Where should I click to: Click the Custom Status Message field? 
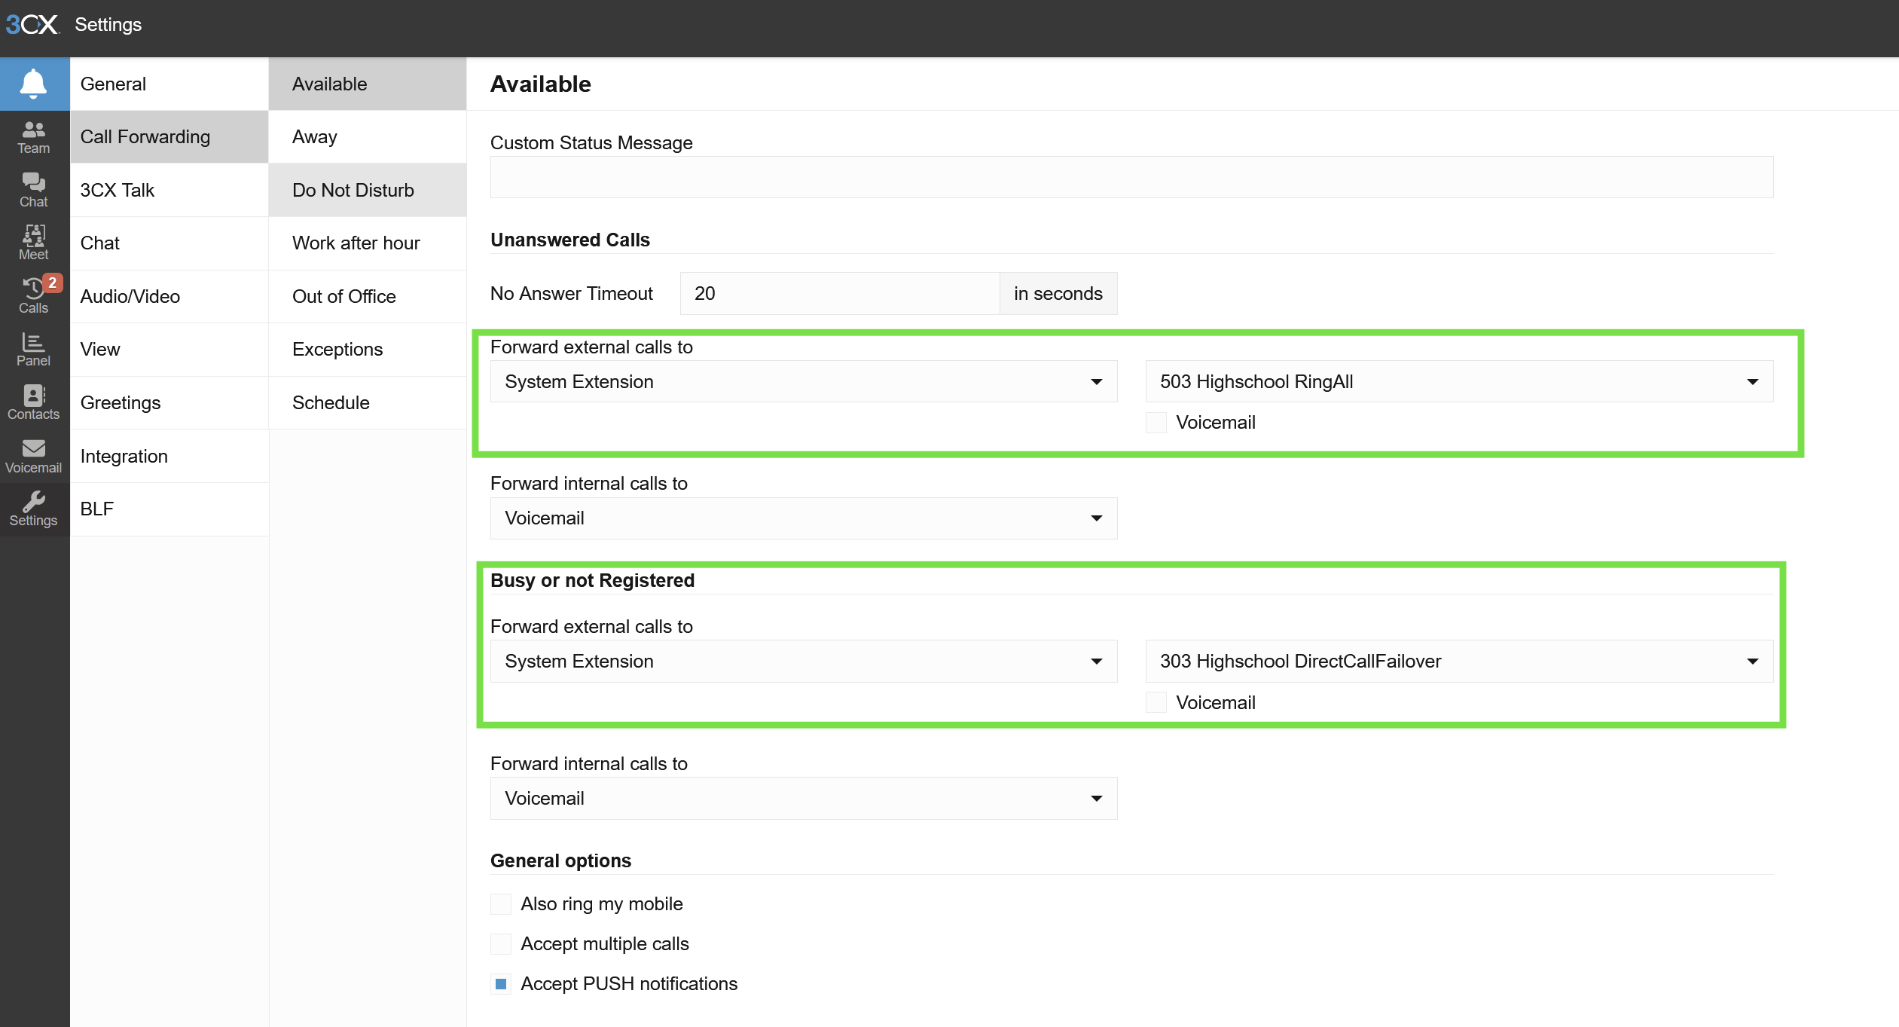click(1131, 178)
